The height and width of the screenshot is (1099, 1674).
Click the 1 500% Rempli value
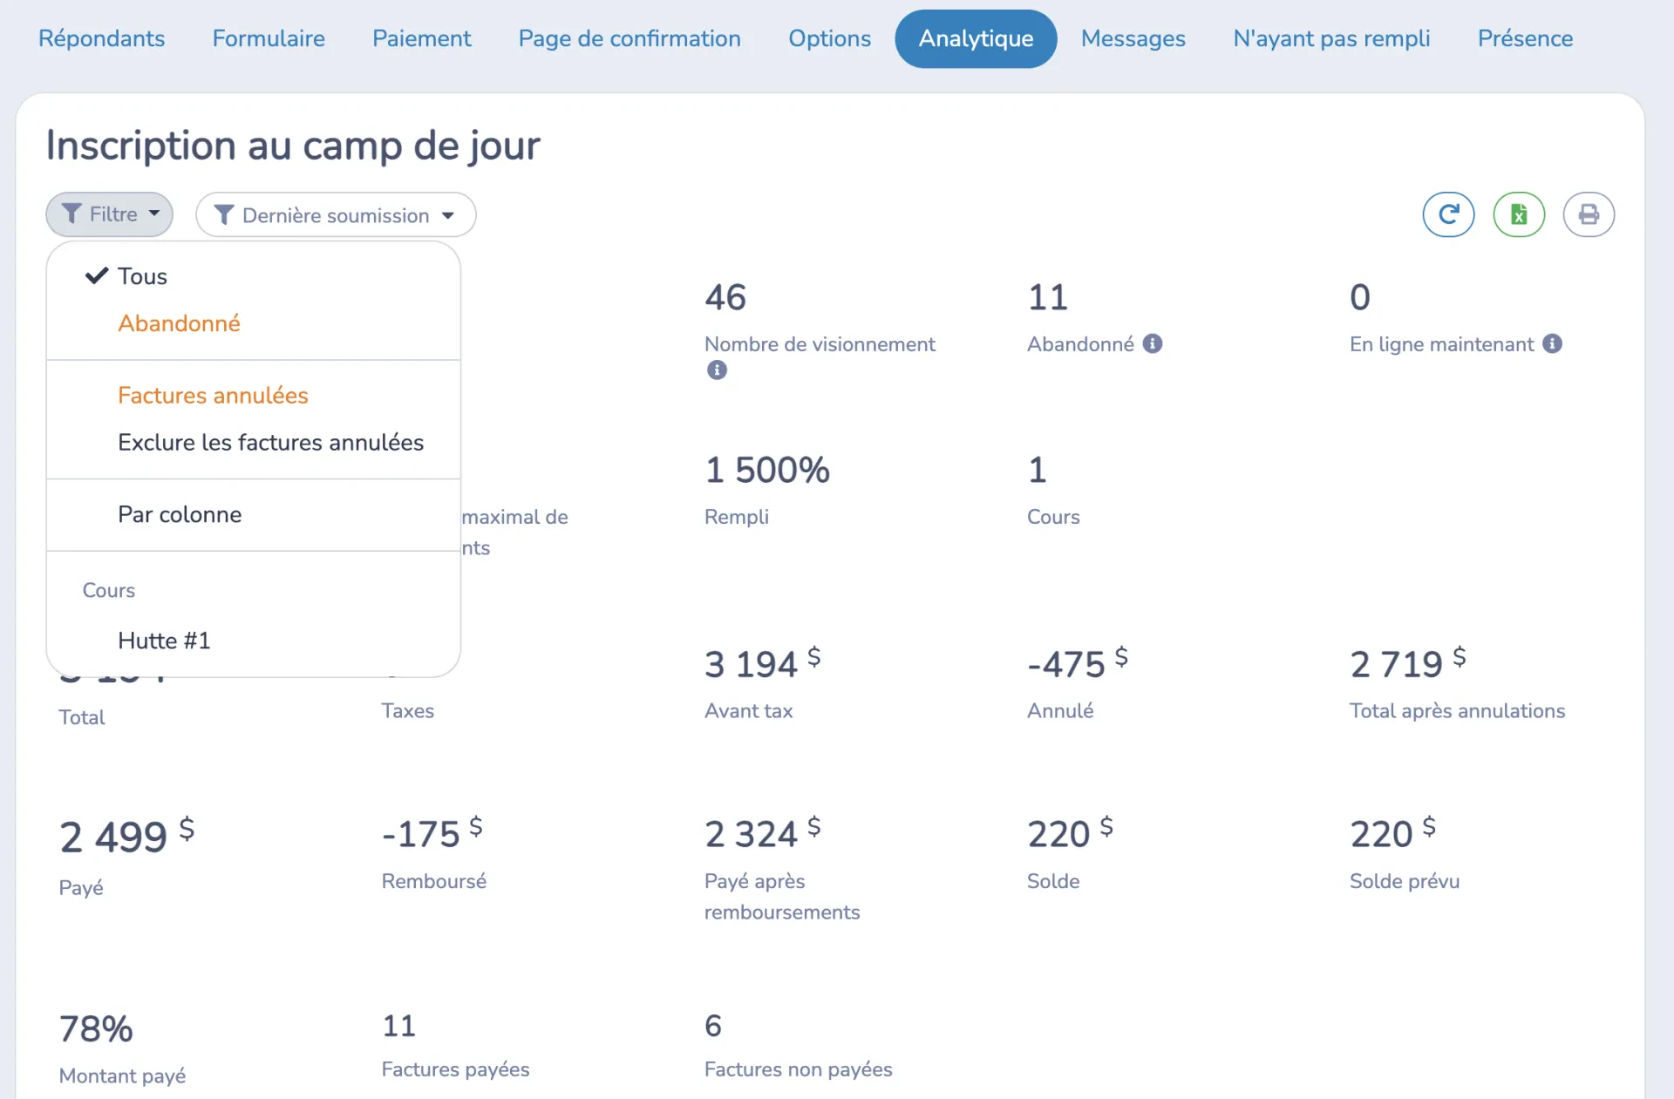767,470
